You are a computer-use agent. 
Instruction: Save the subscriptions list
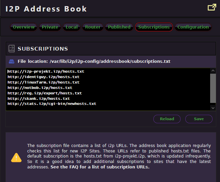(x=199, y=119)
